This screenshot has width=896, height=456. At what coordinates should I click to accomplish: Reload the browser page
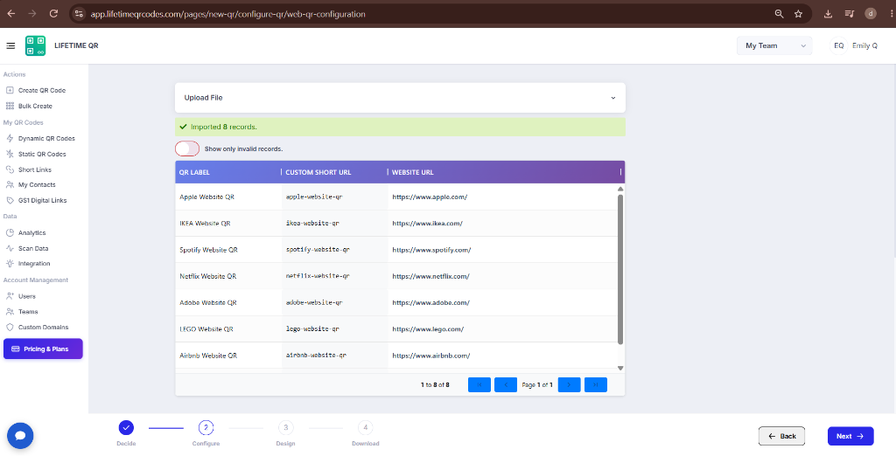pyautogui.click(x=53, y=14)
